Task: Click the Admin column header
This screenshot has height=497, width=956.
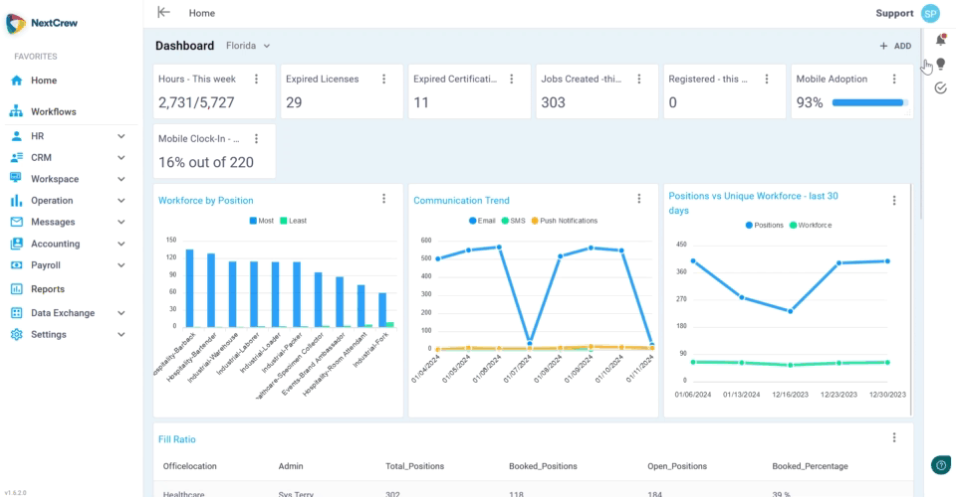Action: click(291, 466)
